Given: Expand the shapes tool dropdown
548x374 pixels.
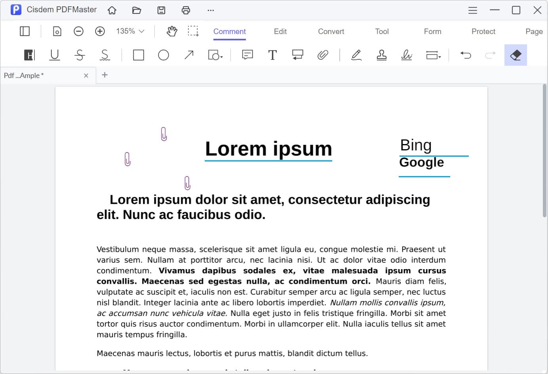Looking at the screenshot, I should click(215, 55).
